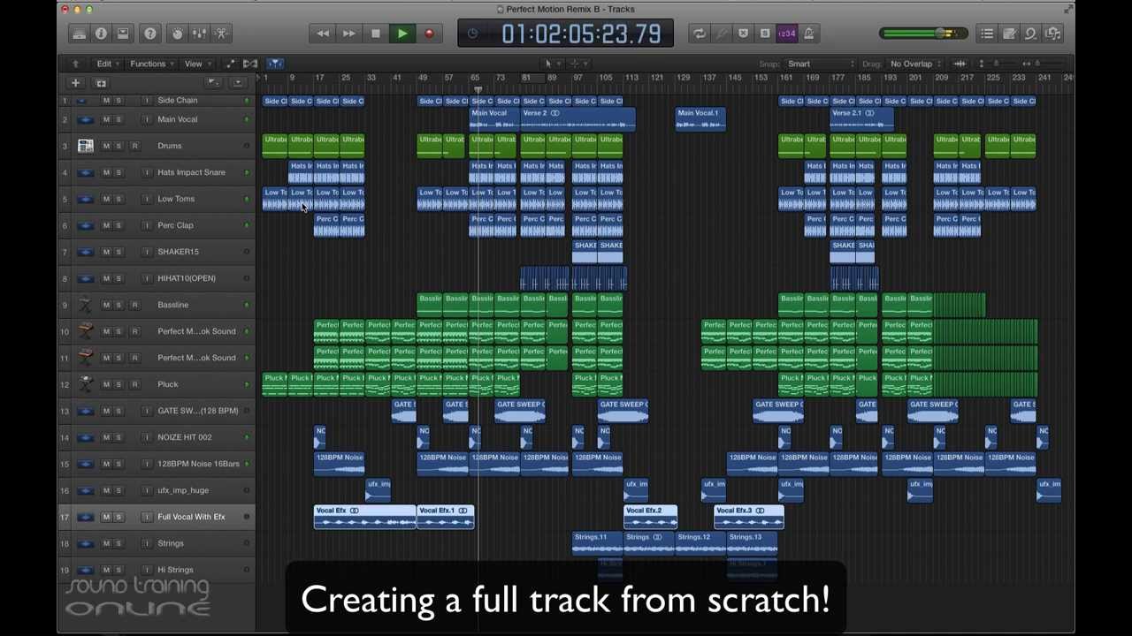Show the Toolbar via toolbar icon
1132x636 pixels.
123,34
